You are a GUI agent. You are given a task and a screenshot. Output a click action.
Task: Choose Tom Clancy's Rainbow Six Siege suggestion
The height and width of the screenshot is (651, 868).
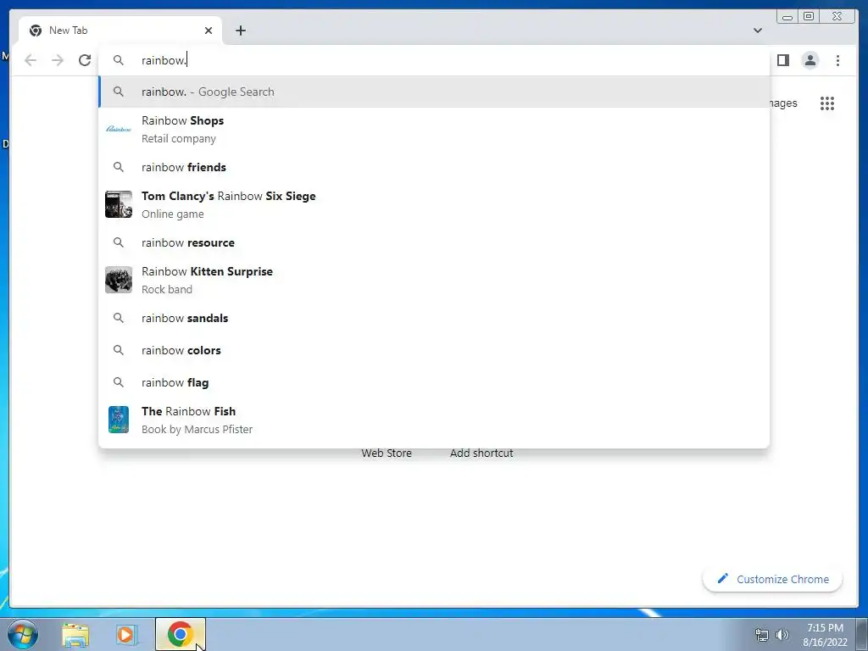pos(434,204)
